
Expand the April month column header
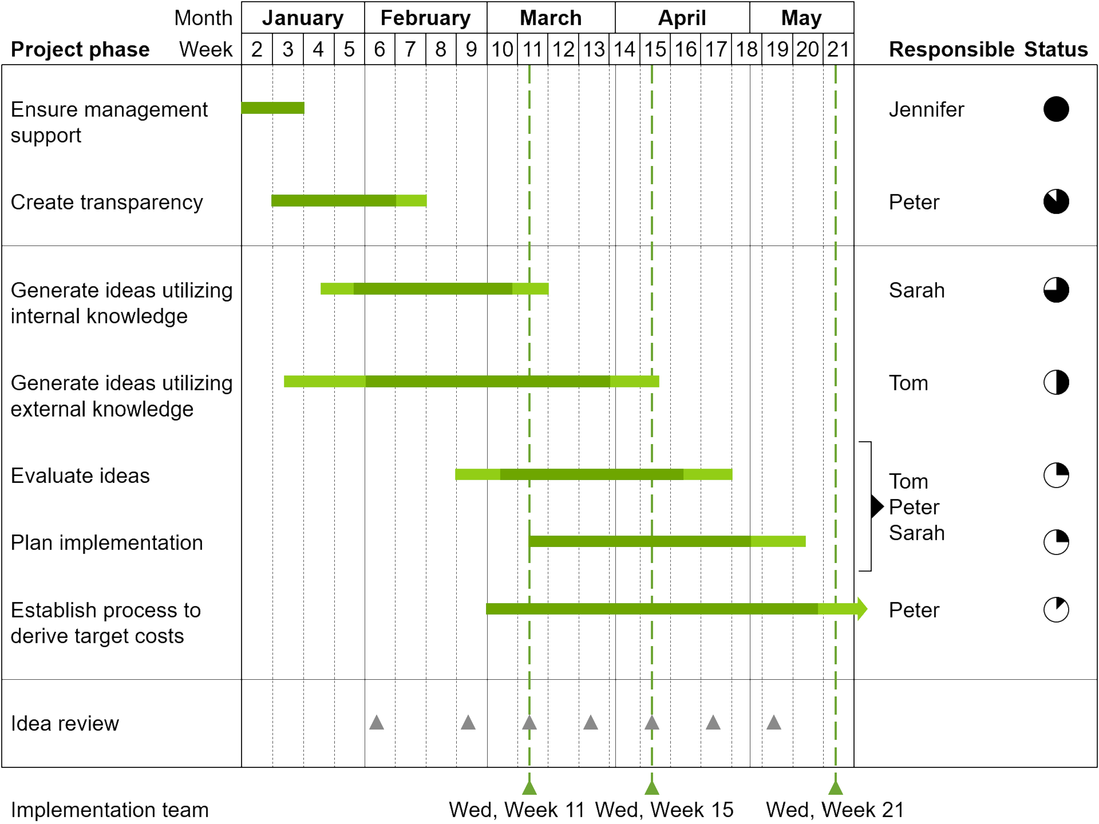click(683, 17)
